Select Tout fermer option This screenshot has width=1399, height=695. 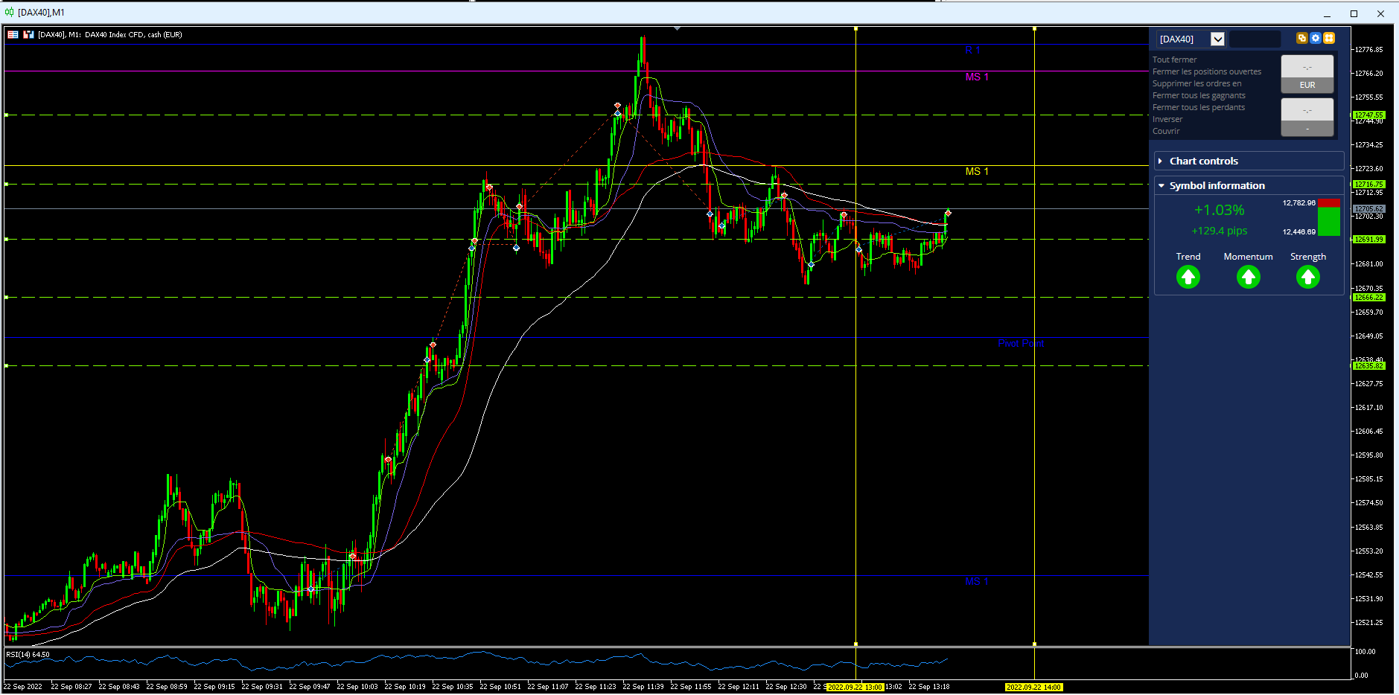coord(1174,60)
